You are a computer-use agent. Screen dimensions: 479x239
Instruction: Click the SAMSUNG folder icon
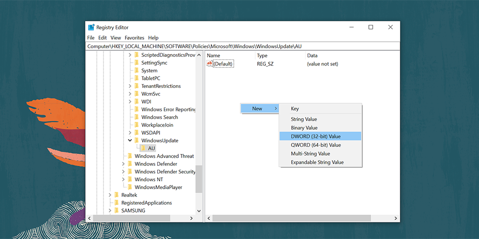point(116,210)
